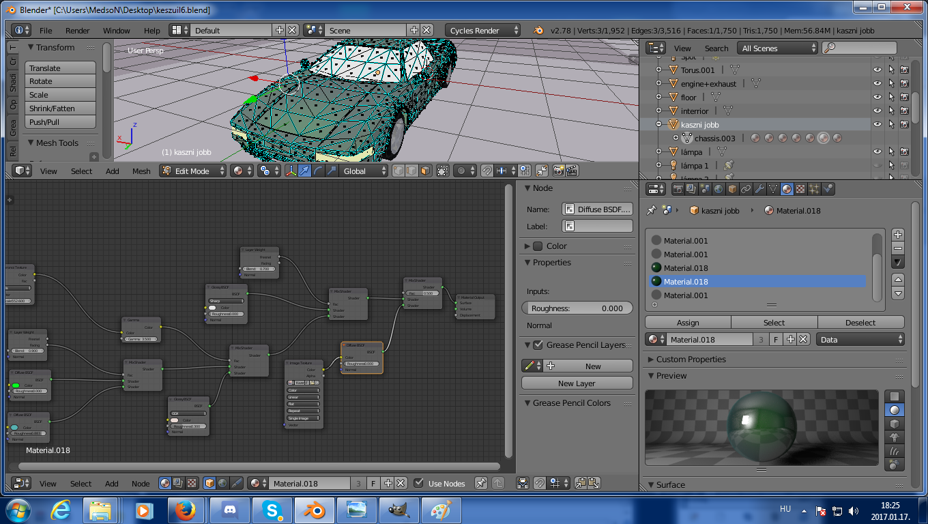The image size is (928, 524).
Task: Click the pin icon in properties breadcrumb
Action: [x=652, y=210]
